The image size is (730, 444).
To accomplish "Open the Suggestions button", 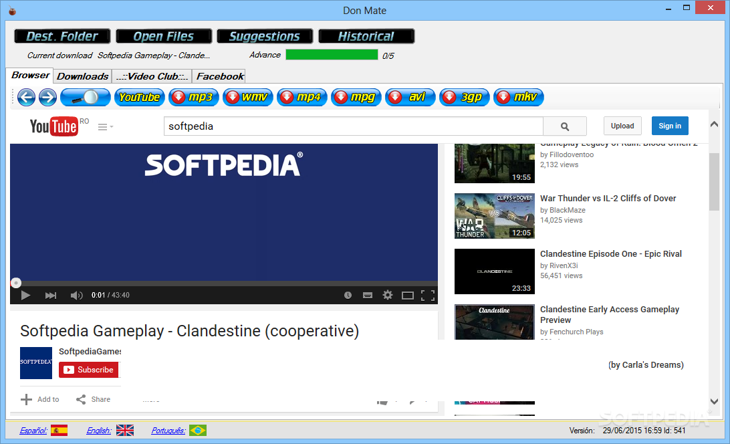I will tap(265, 36).
